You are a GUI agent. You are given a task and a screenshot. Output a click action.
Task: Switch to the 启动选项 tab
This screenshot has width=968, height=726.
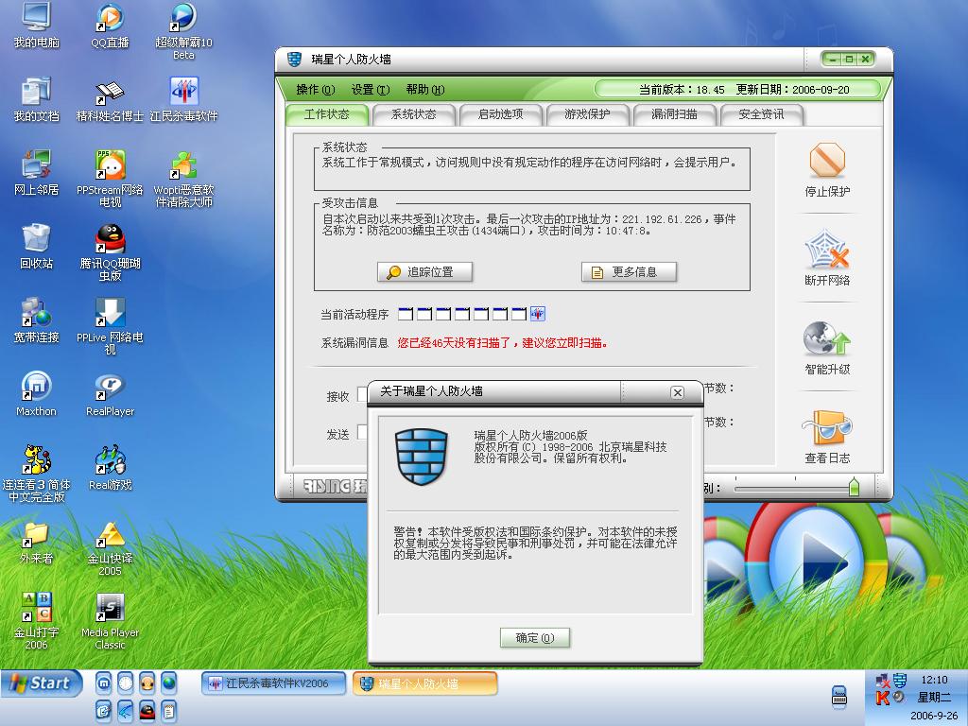pyautogui.click(x=501, y=114)
